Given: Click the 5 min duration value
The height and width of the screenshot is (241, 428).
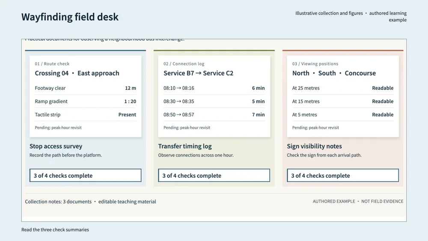Looking at the screenshot, I should tap(258, 101).
